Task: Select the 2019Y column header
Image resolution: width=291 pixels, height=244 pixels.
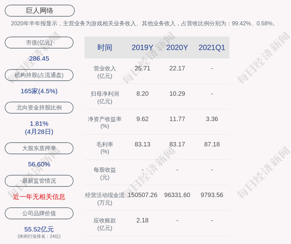Action: [142, 48]
